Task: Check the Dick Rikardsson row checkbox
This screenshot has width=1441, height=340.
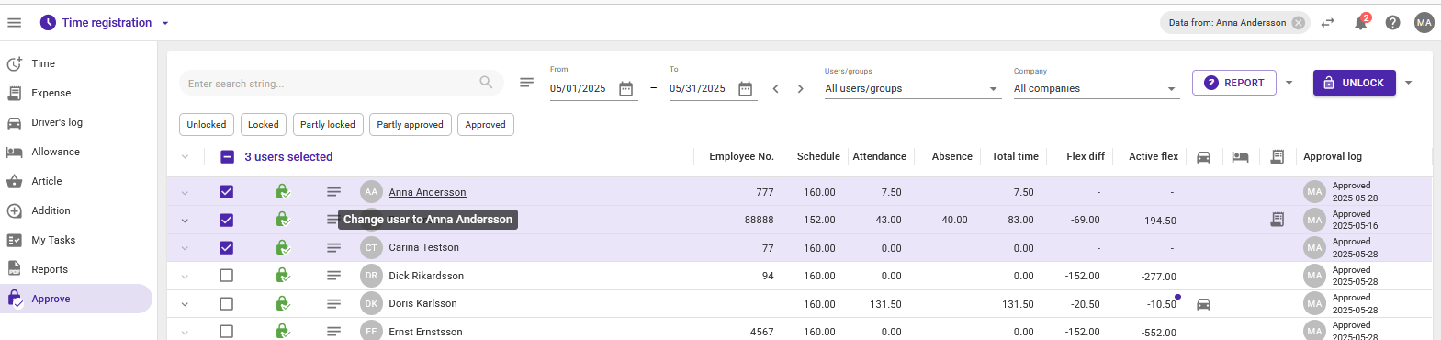Action: coord(227,276)
